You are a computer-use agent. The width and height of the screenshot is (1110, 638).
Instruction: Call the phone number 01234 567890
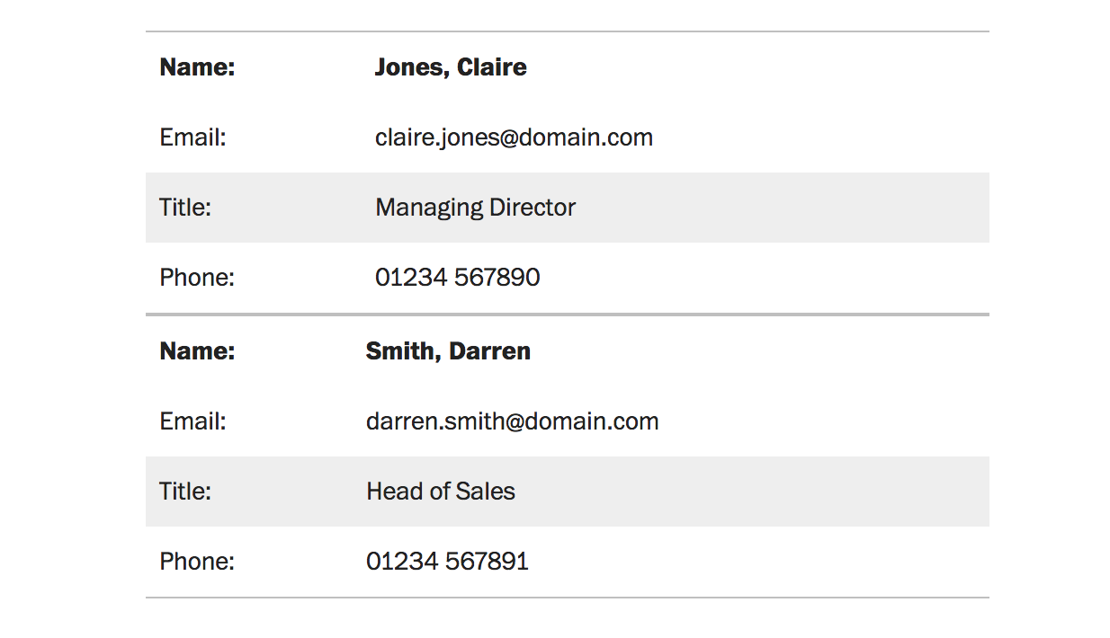coord(457,278)
